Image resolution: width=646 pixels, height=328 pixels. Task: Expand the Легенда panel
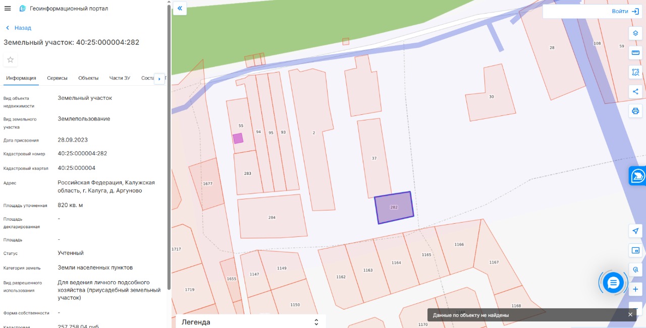[251, 322]
